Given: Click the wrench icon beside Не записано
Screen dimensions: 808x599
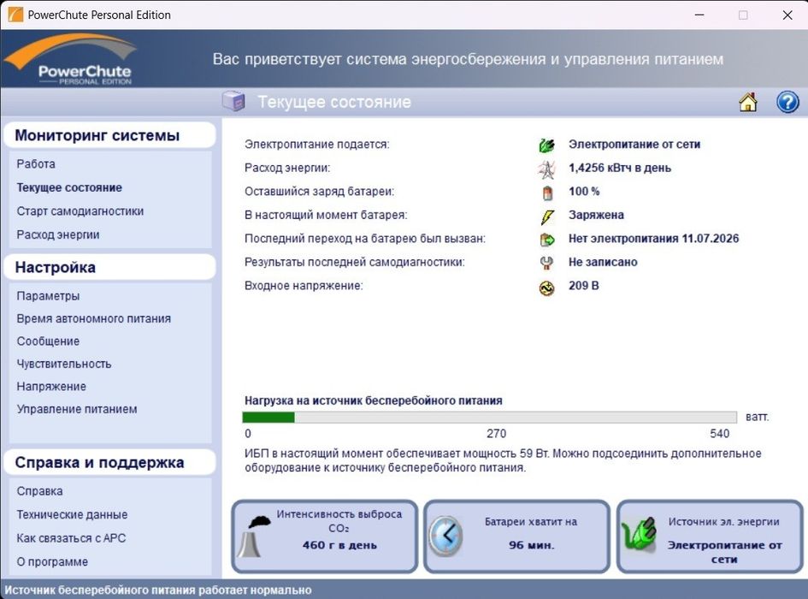Looking at the screenshot, I should (x=546, y=263).
